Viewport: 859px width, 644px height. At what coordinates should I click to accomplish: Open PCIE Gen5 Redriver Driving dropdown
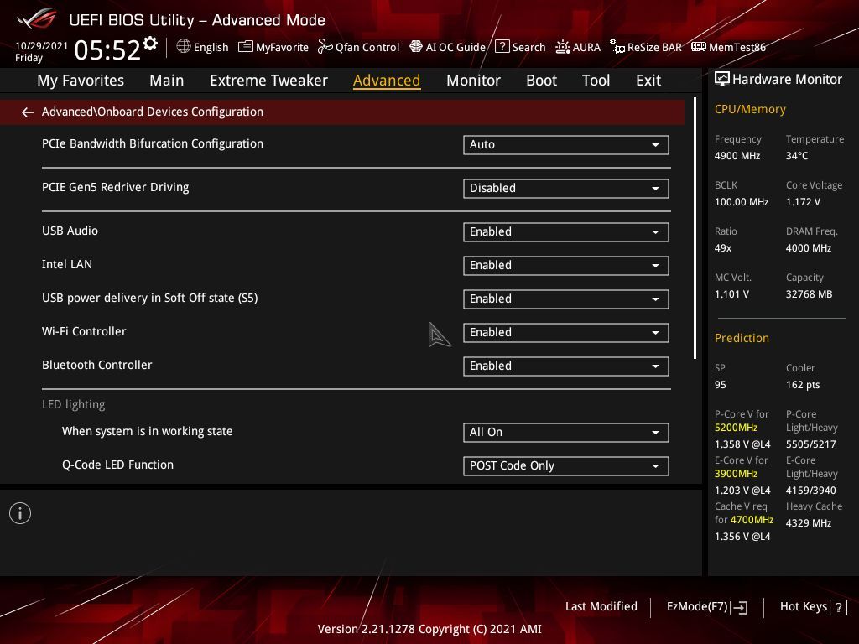pos(566,189)
